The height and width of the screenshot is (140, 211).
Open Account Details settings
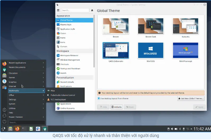(x=74, y=82)
